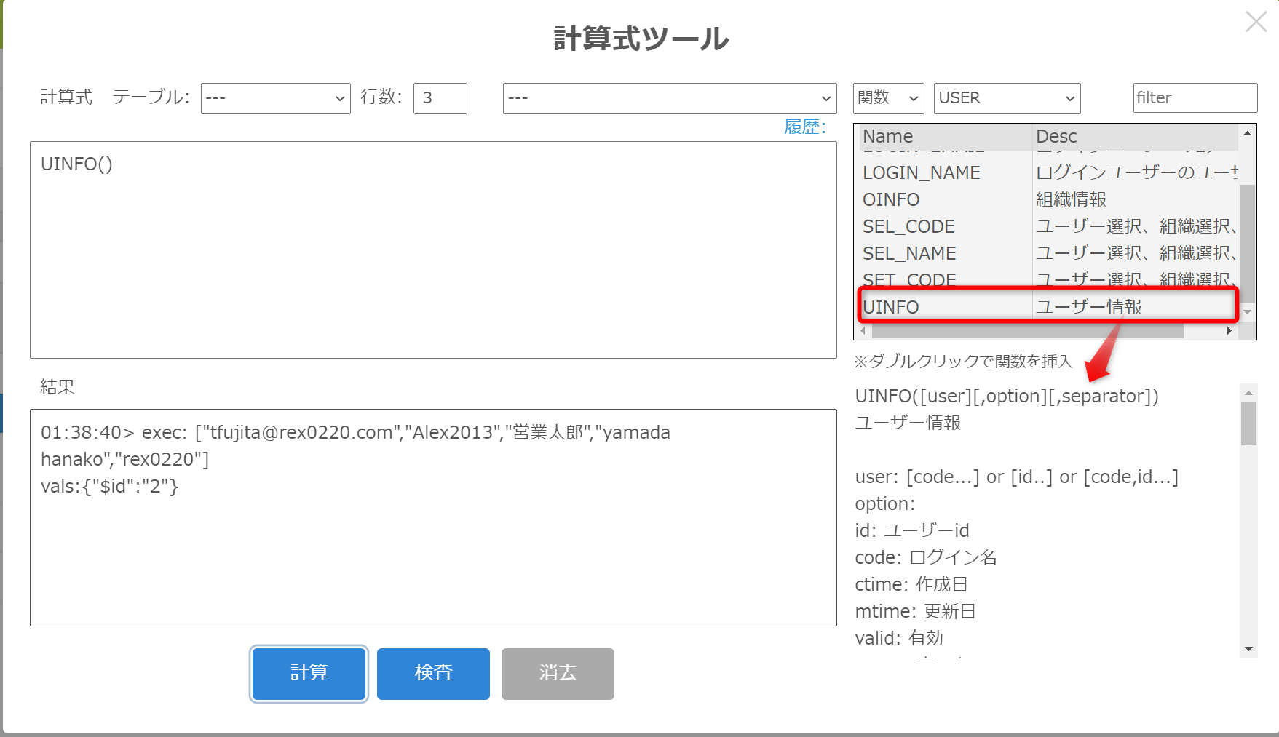Click the function list scroll-up arrow
This screenshot has height=737, width=1279.
(1247, 133)
